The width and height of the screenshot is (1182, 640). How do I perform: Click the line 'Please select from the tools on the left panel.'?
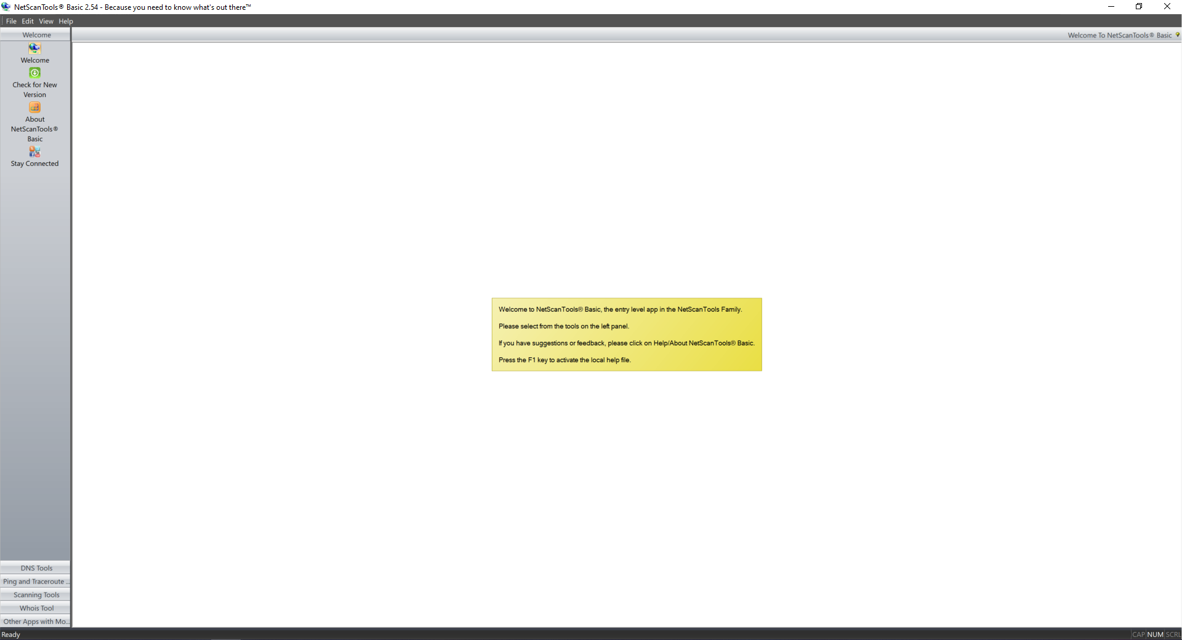(564, 326)
